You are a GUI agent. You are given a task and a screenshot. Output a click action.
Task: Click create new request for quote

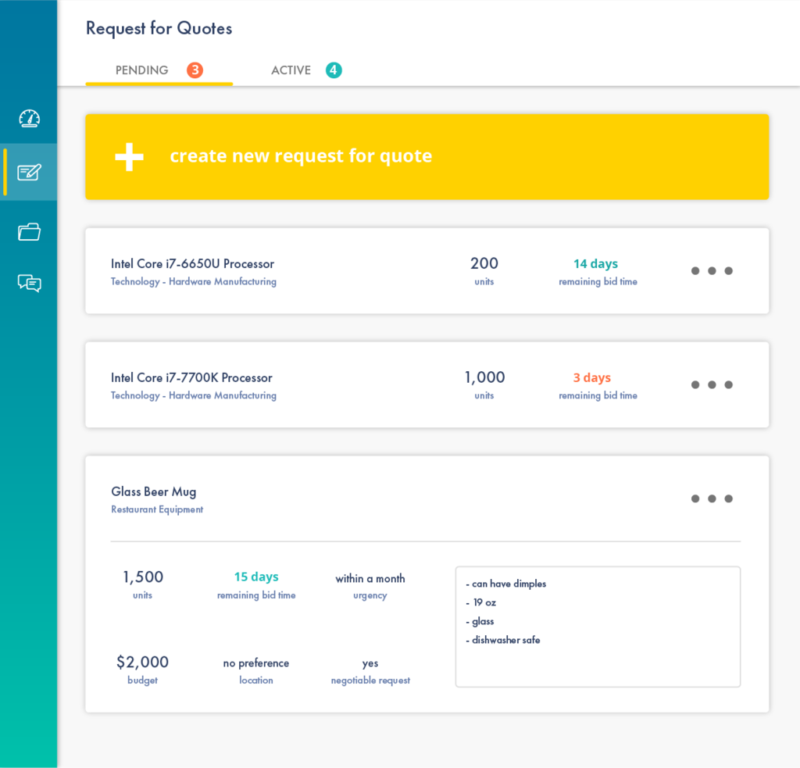[427, 157]
